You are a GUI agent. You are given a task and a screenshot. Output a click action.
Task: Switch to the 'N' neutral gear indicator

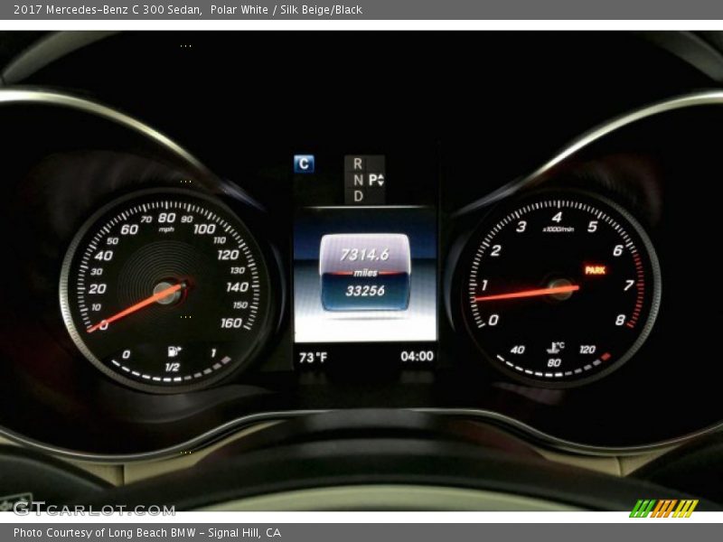[361, 178]
